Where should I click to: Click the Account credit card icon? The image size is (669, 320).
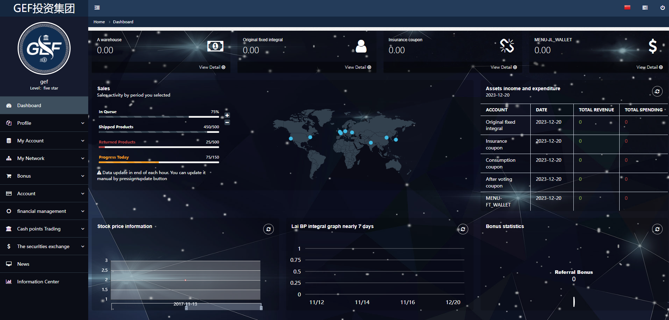click(9, 193)
